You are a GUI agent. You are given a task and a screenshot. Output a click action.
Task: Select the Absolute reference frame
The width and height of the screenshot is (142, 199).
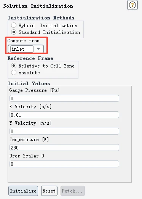pyautogui.click(x=14, y=72)
